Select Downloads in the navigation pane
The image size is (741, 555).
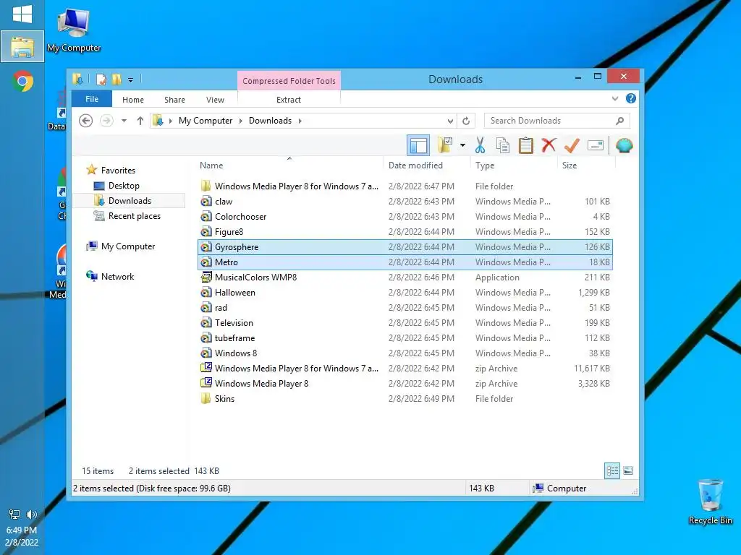click(x=130, y=201)
